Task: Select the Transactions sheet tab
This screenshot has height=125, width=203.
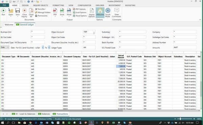Action: coord(60,114)
